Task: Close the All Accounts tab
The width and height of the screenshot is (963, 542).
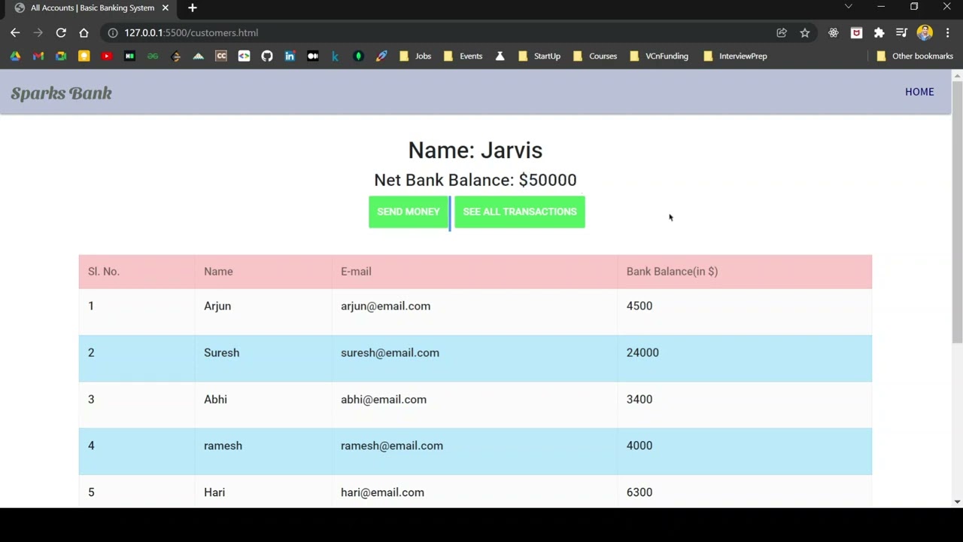Action: coord(165,8)
